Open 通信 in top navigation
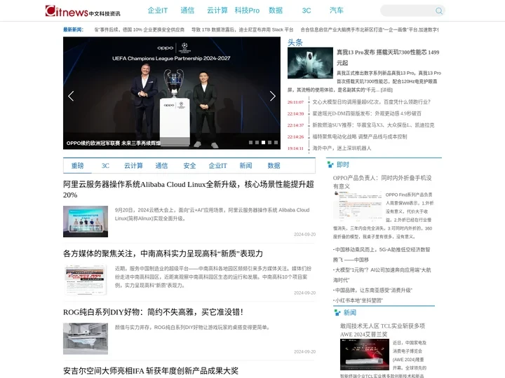The image size is (505, 378). (187, 10)
